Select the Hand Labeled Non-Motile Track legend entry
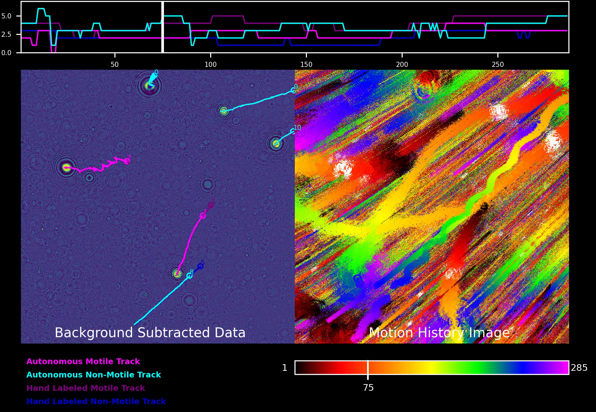Viewport: 596px width, 412px height. [x=96, y=402]
